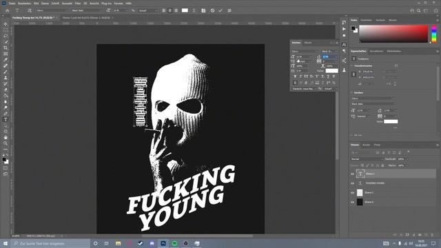This screenshot has width=441, height=248.
Task: Right-align text in options bar
Action: point(176,10)
